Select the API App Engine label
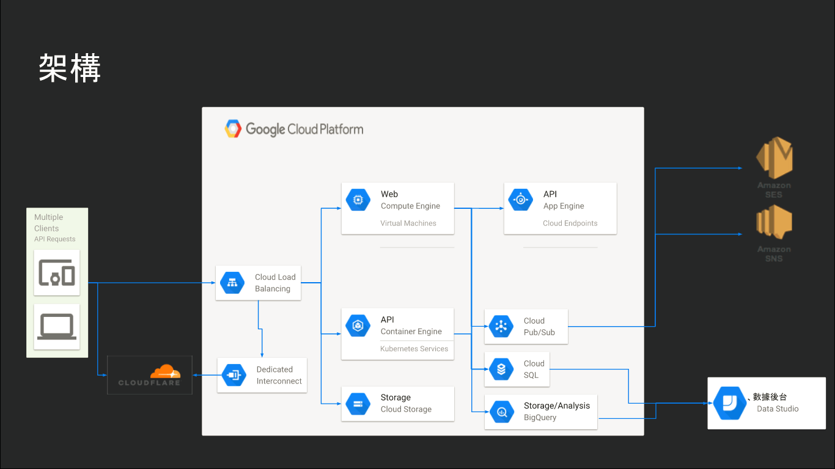The width and height of the screenshot is (835, 469). 564,200
